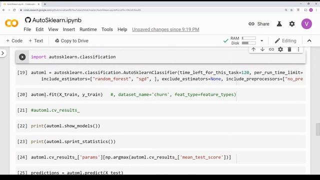Bookmark this page with star icon
Screen dimensions: 320x180
click(x=291, y=10)
